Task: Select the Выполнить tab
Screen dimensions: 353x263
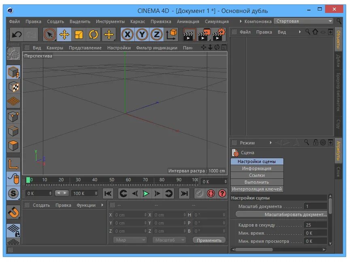Action: click(257, 182)
